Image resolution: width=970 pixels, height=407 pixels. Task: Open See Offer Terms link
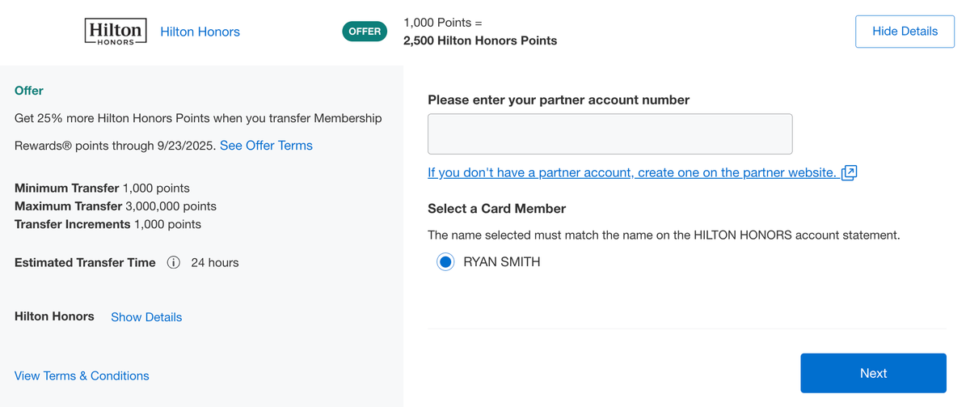click(266, 146)
